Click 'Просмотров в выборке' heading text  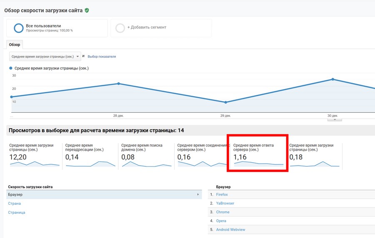96,130
